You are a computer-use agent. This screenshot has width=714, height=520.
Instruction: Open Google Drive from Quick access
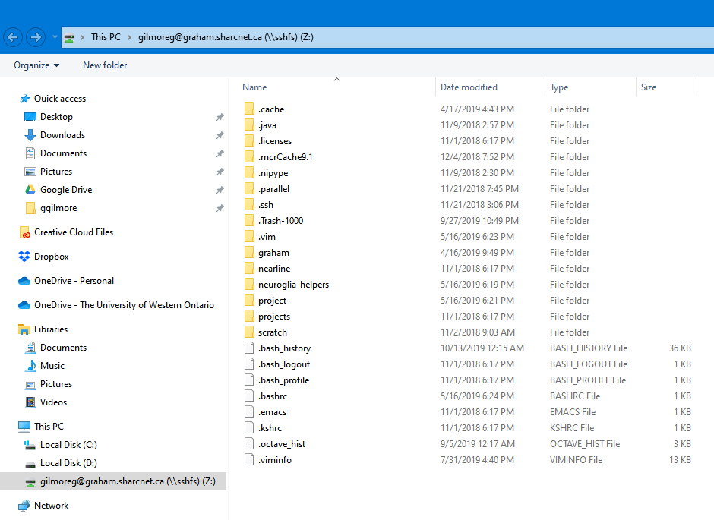pos(65,190)
